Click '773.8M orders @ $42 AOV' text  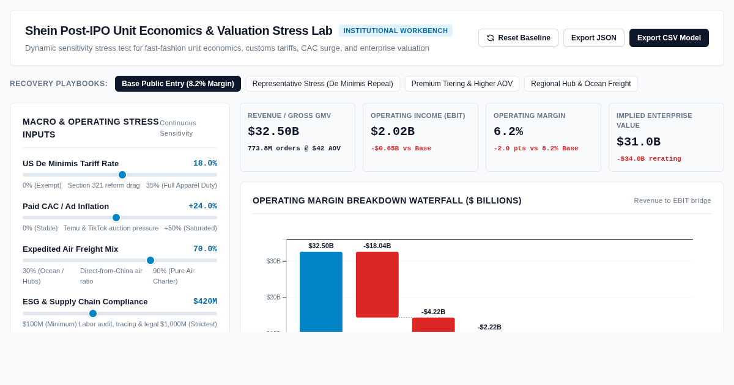click(294, 148)
